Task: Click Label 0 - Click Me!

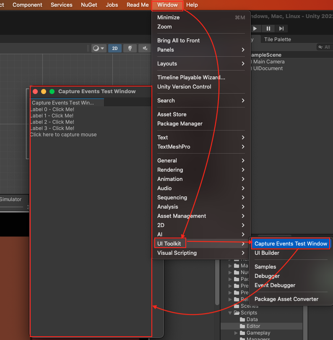Action: [52, 110]
